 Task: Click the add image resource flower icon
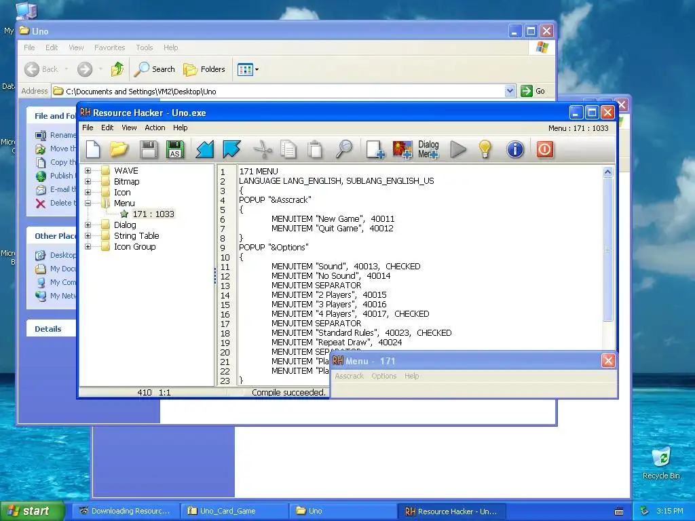pyautogui.click(x=402, y=149)
